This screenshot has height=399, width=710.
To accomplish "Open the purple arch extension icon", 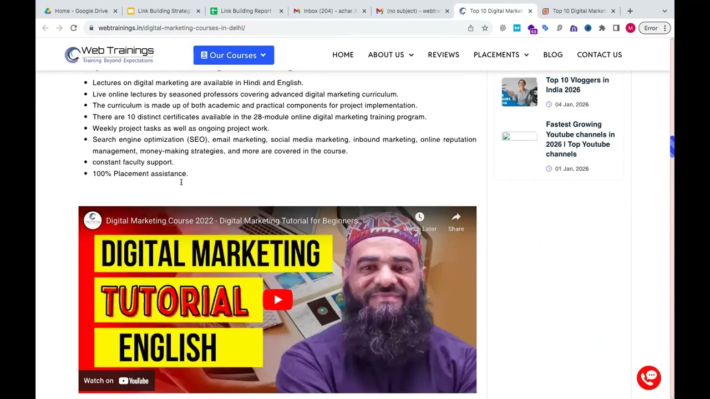I will point(574,28).
